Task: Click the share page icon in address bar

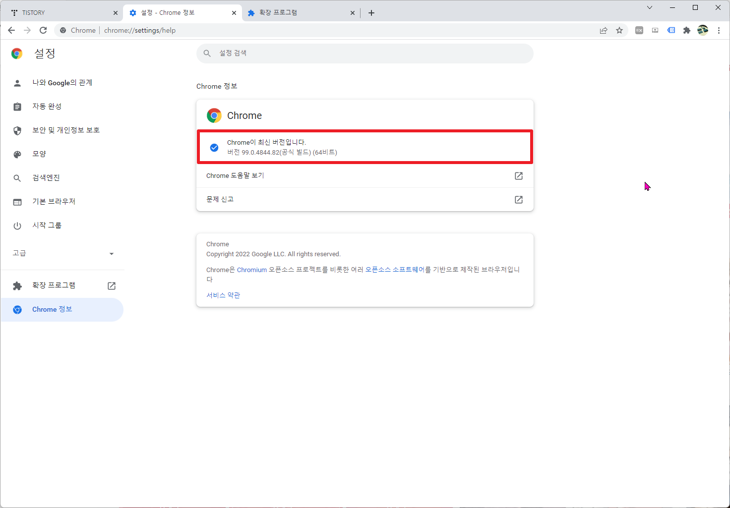Action: pyautogui.click(x=604, y=30)
